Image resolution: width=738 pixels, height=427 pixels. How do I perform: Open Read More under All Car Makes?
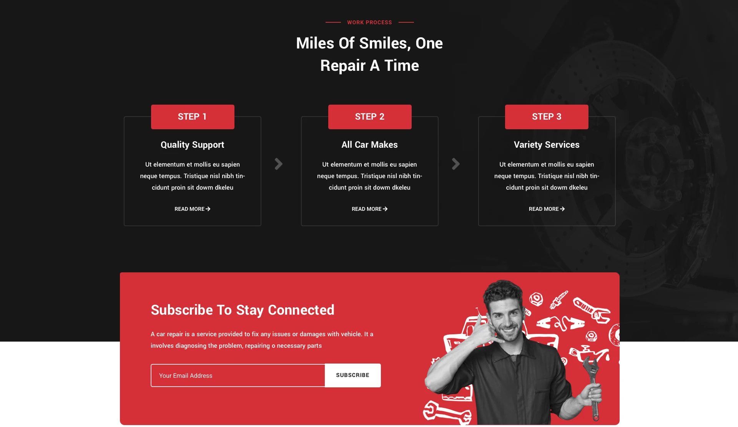click(370, 209)
